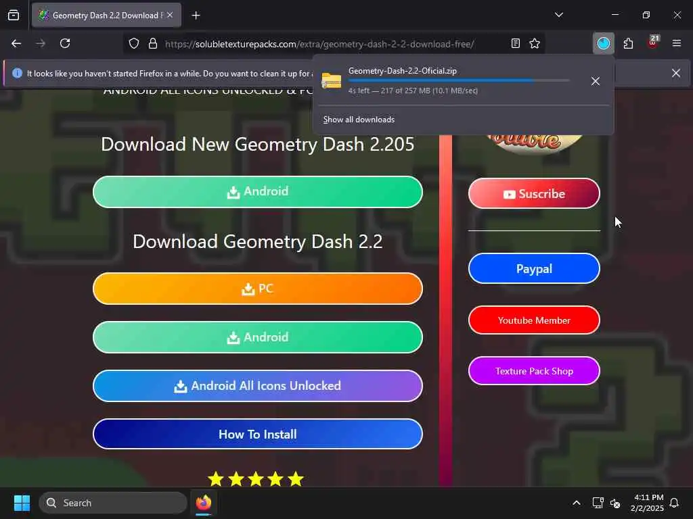
Task: Select the Geometry Dash 2.2 Download tab
Action: point(107,15)
